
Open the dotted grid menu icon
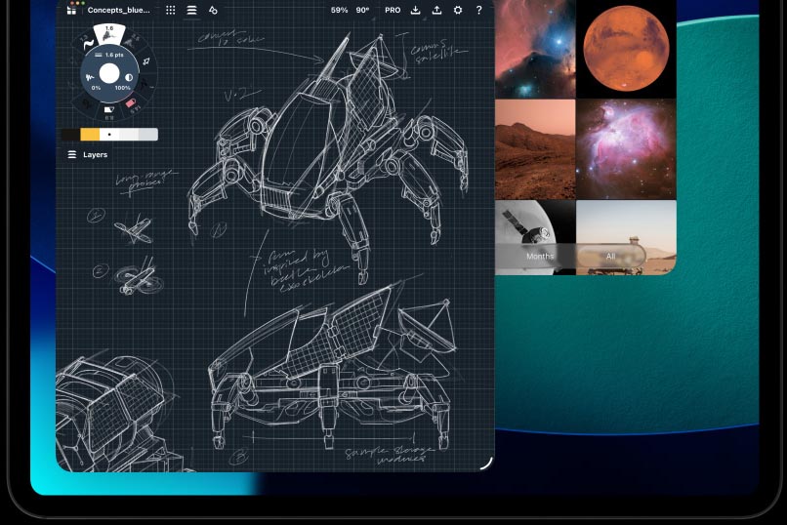point(171,10)
